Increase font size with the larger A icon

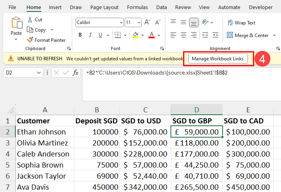(148, 22)
